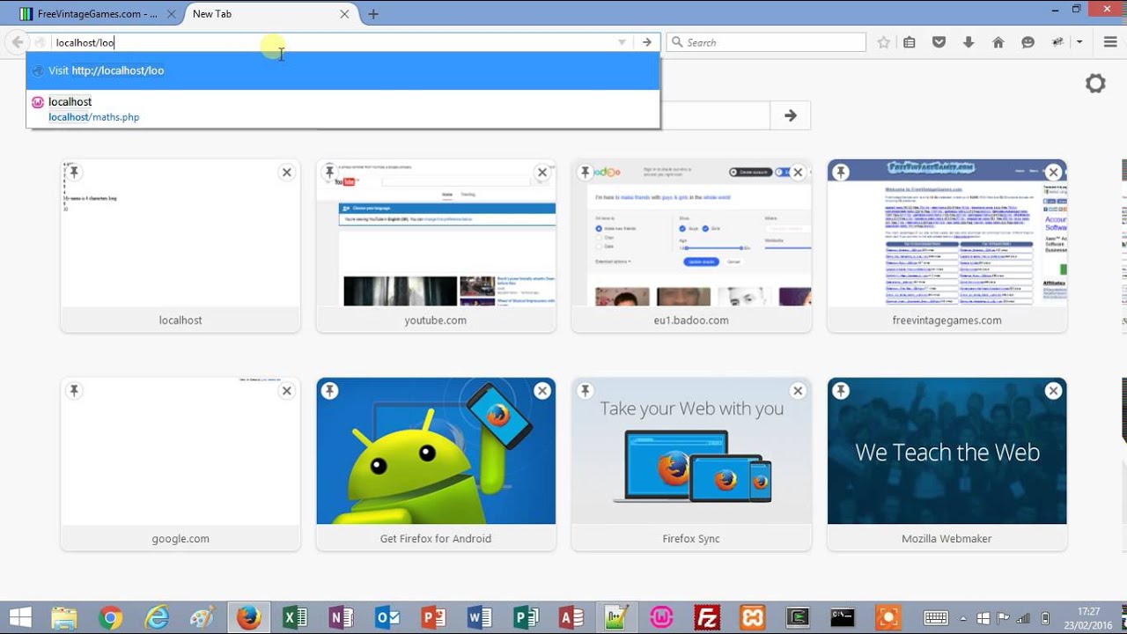This screenshot has height=634, width=1127.
Task: Open the Downloads arrow icon
Action: 969,42
